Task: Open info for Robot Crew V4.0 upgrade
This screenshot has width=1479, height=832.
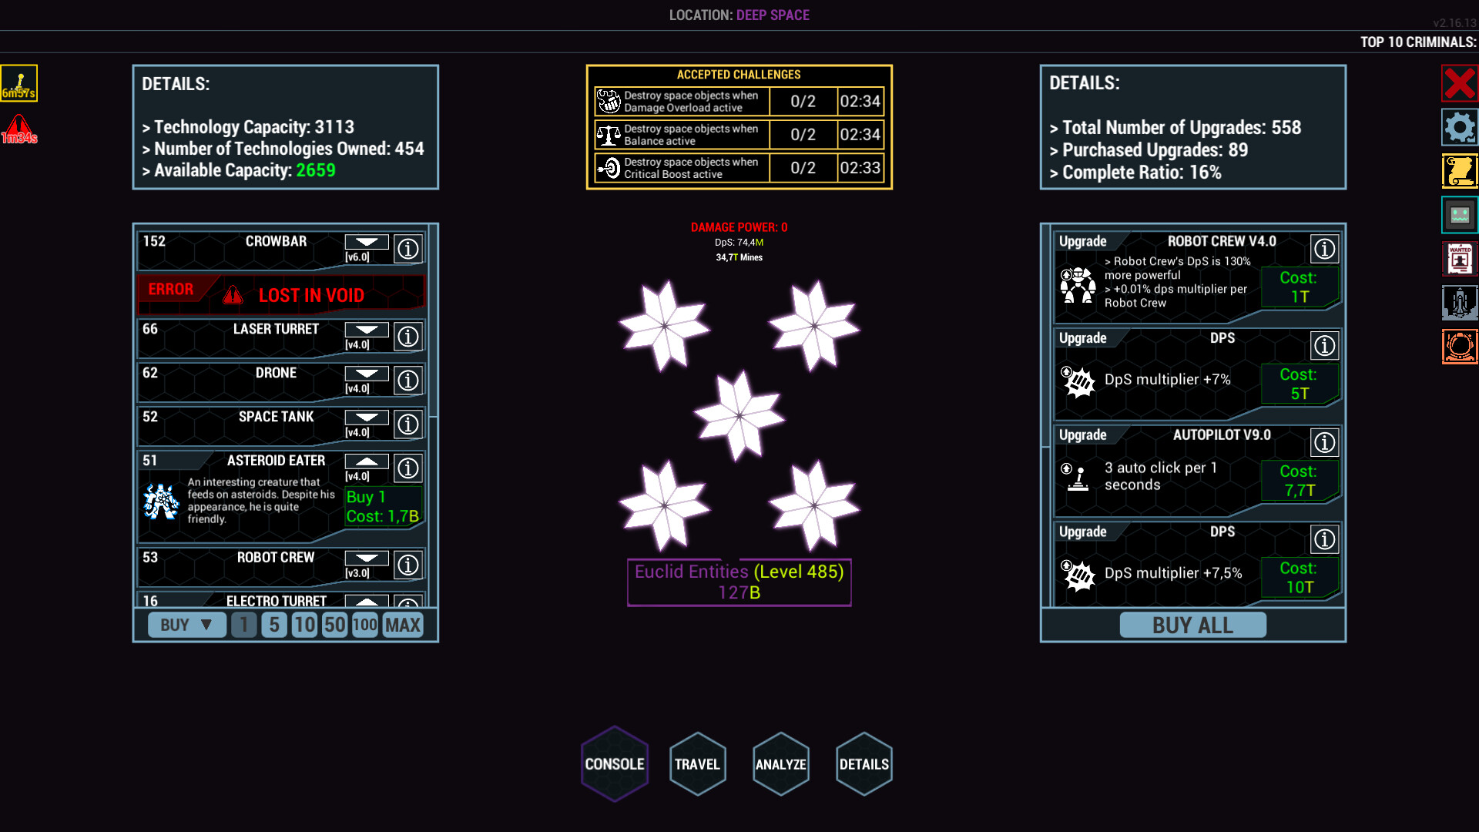Action: (1324, 249)
